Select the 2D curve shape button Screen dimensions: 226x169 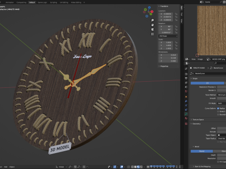(x=207, y=83)
